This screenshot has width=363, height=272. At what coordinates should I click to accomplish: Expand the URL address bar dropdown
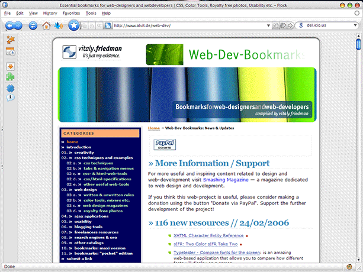point(269,25)
